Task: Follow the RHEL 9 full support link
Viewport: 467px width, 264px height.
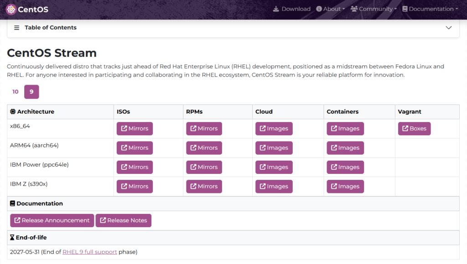Action: tap(90, 252)
